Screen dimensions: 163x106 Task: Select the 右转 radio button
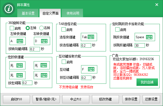pos(41,28)
